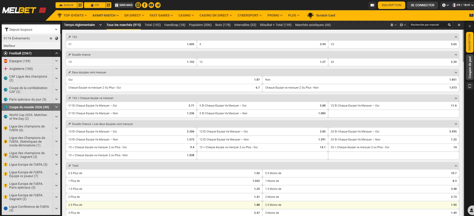Open the FAST GAMES menu
Image resolution: width=474 pixels, height=216 pixels.
161,15
